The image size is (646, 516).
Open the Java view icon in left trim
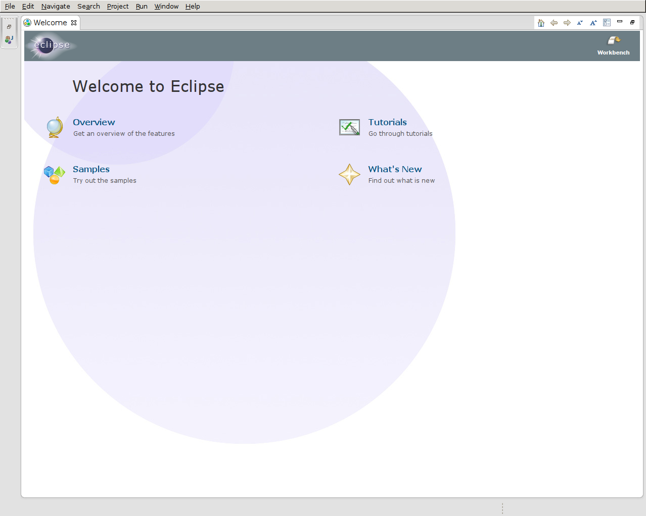click(x=9, y=39)
